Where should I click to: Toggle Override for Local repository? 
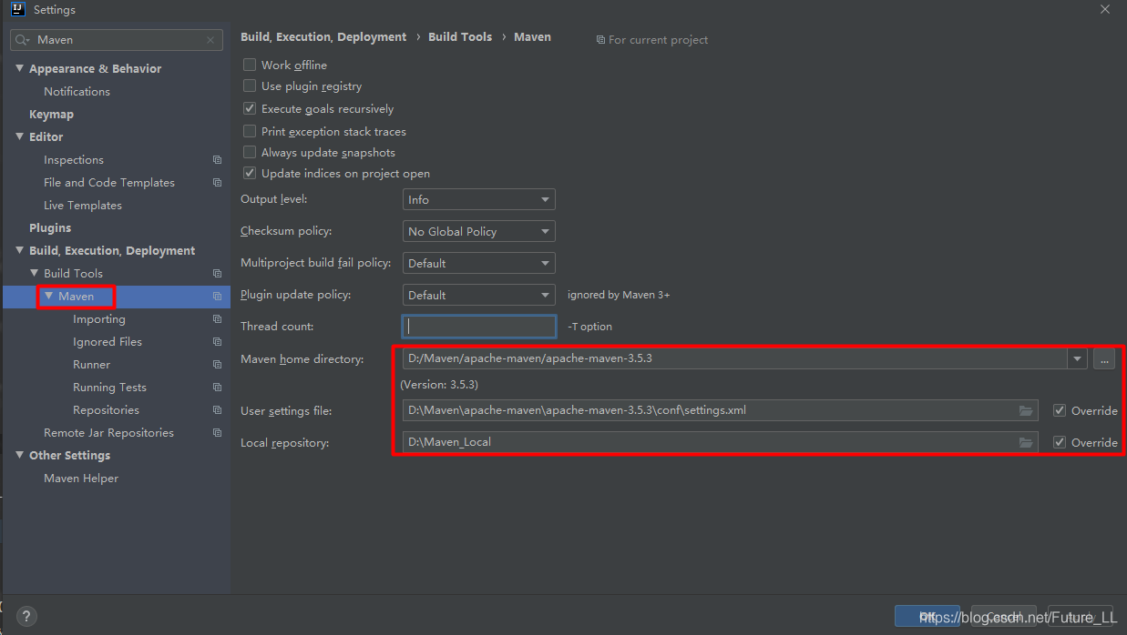(1059, 442)
